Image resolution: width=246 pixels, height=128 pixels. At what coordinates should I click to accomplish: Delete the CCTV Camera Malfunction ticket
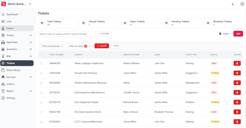(x=237, y=122)
